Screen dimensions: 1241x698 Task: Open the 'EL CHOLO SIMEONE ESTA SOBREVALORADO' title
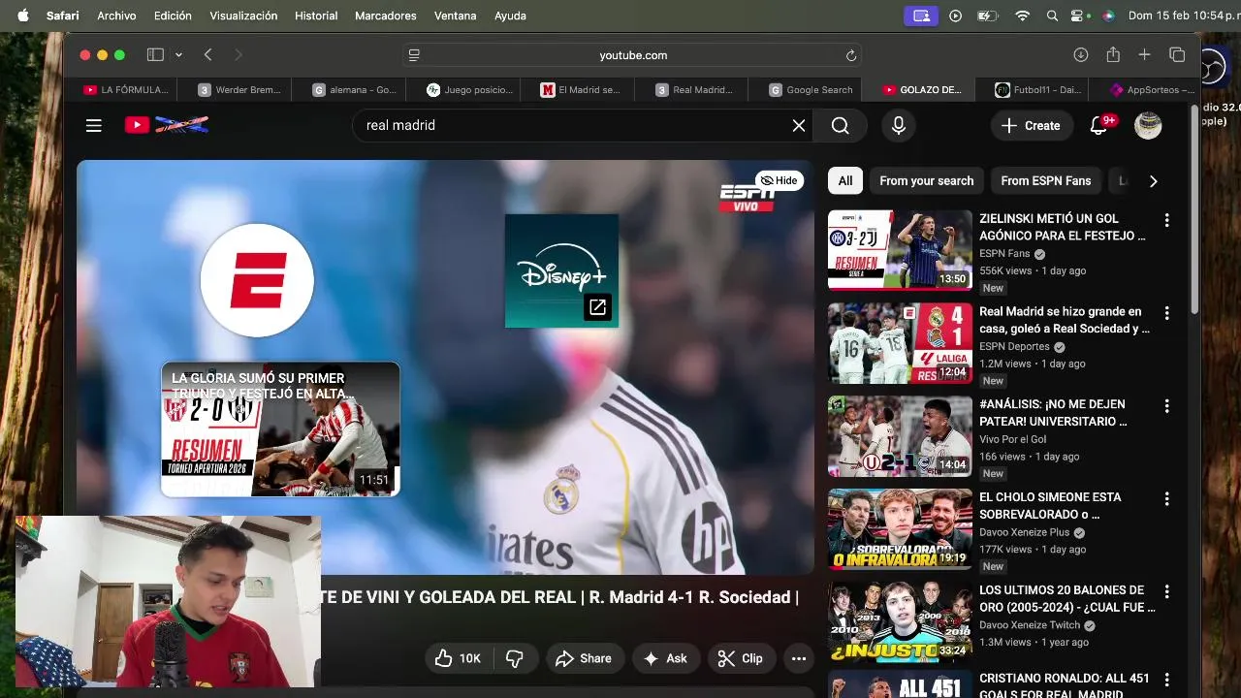tap(1050, 506)
